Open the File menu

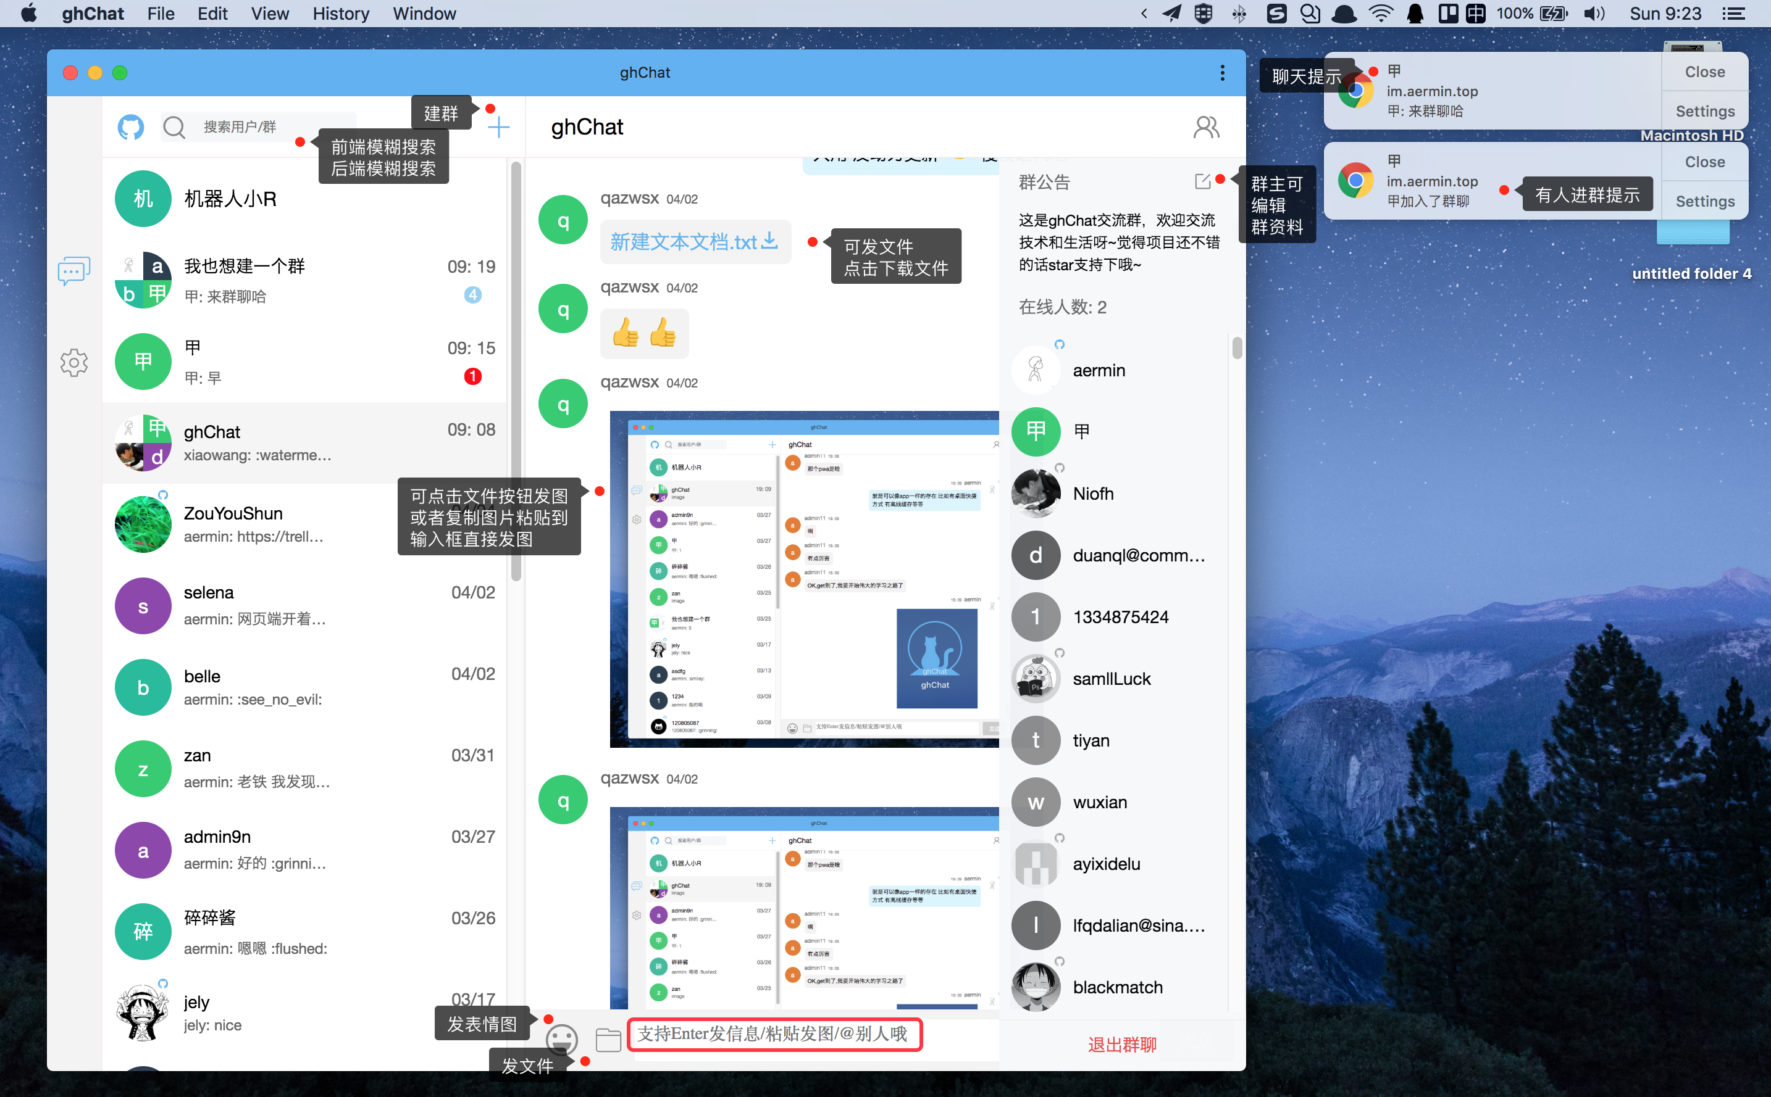[x=161, y=13]
